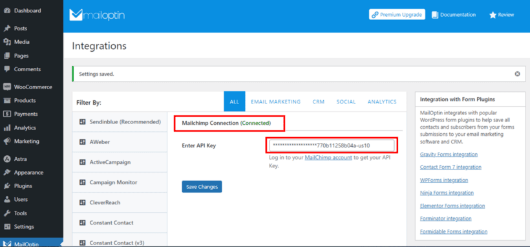Click the Pages icon in sidebar
This screenshot has width=530, height=247.
tap(7, 56)
